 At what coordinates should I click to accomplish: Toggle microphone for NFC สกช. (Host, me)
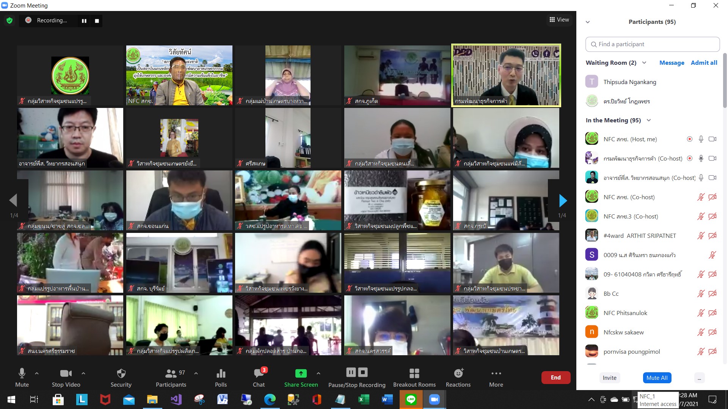coord(701,139)
